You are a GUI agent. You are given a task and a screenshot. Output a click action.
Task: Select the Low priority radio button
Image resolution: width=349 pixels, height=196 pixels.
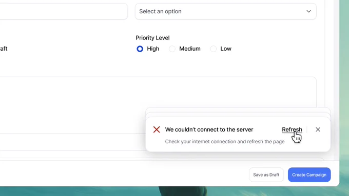(x=213, y=49)
